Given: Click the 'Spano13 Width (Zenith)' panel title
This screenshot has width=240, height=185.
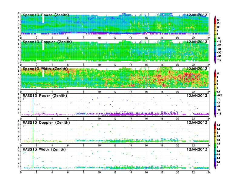Looking at the screenshot, I should (x=45, y=69).
